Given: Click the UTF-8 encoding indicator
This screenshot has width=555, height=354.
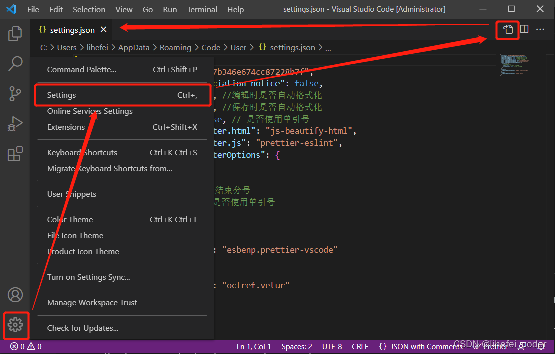Looking at the screenshot, I should [x=332, y=347].
